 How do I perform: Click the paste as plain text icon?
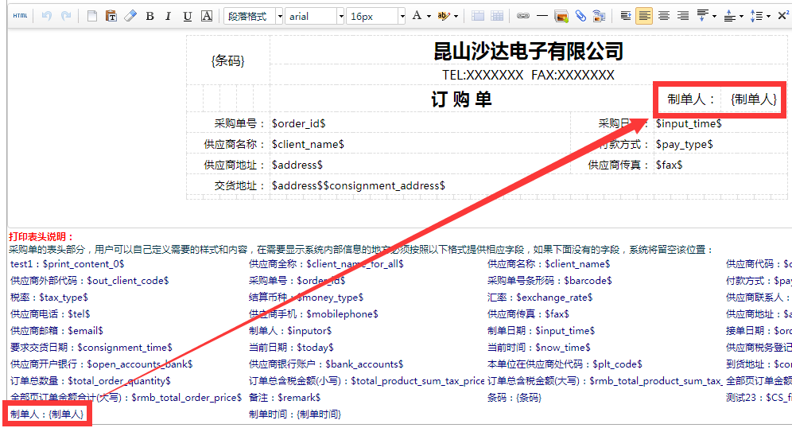pyautogui.click(x=111, y=16)
